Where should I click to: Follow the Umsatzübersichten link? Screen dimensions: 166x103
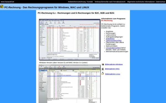pos(113,48)
